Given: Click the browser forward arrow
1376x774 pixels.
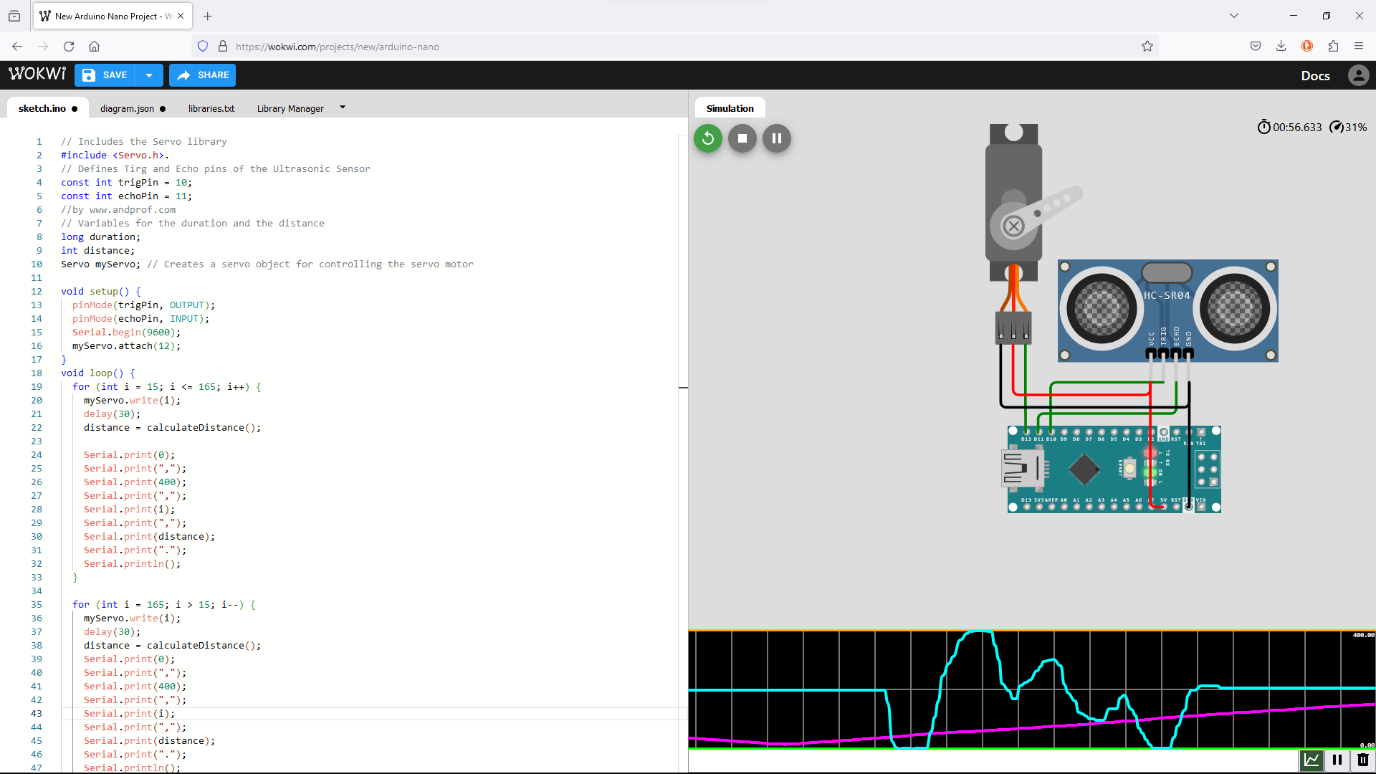Looking at the screenshot, I should [43, 47].
